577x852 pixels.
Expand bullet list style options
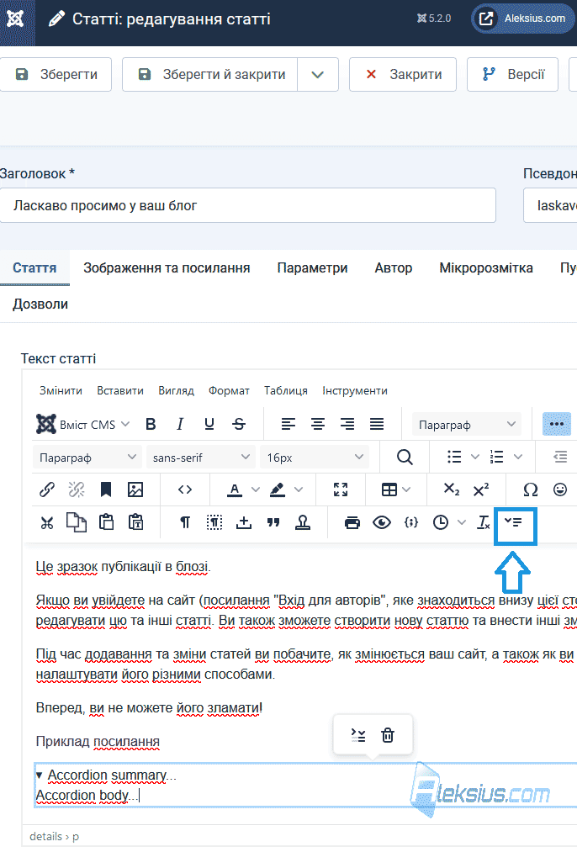tap(475, 458)
